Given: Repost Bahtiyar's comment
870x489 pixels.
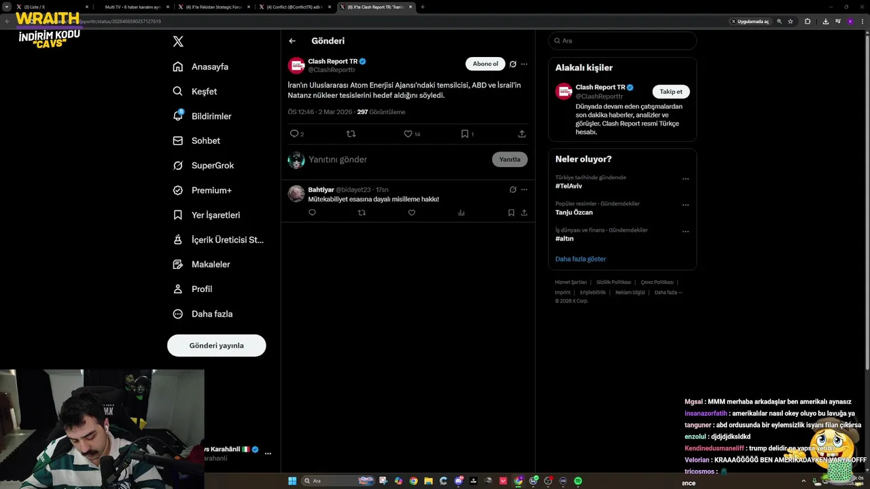Looking at the screenshot, I should pos(362,213).
